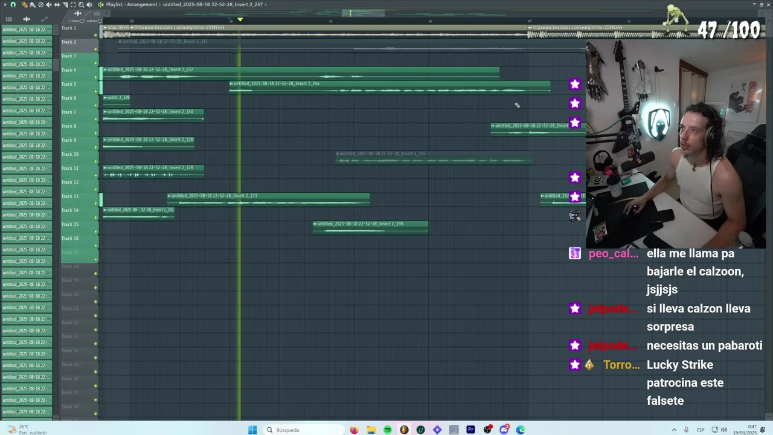The width and height of the screenshot is (773, 435).
Task: Open the 'Insert 2_237' clip breadcrumb
Action: pos(213,4)
